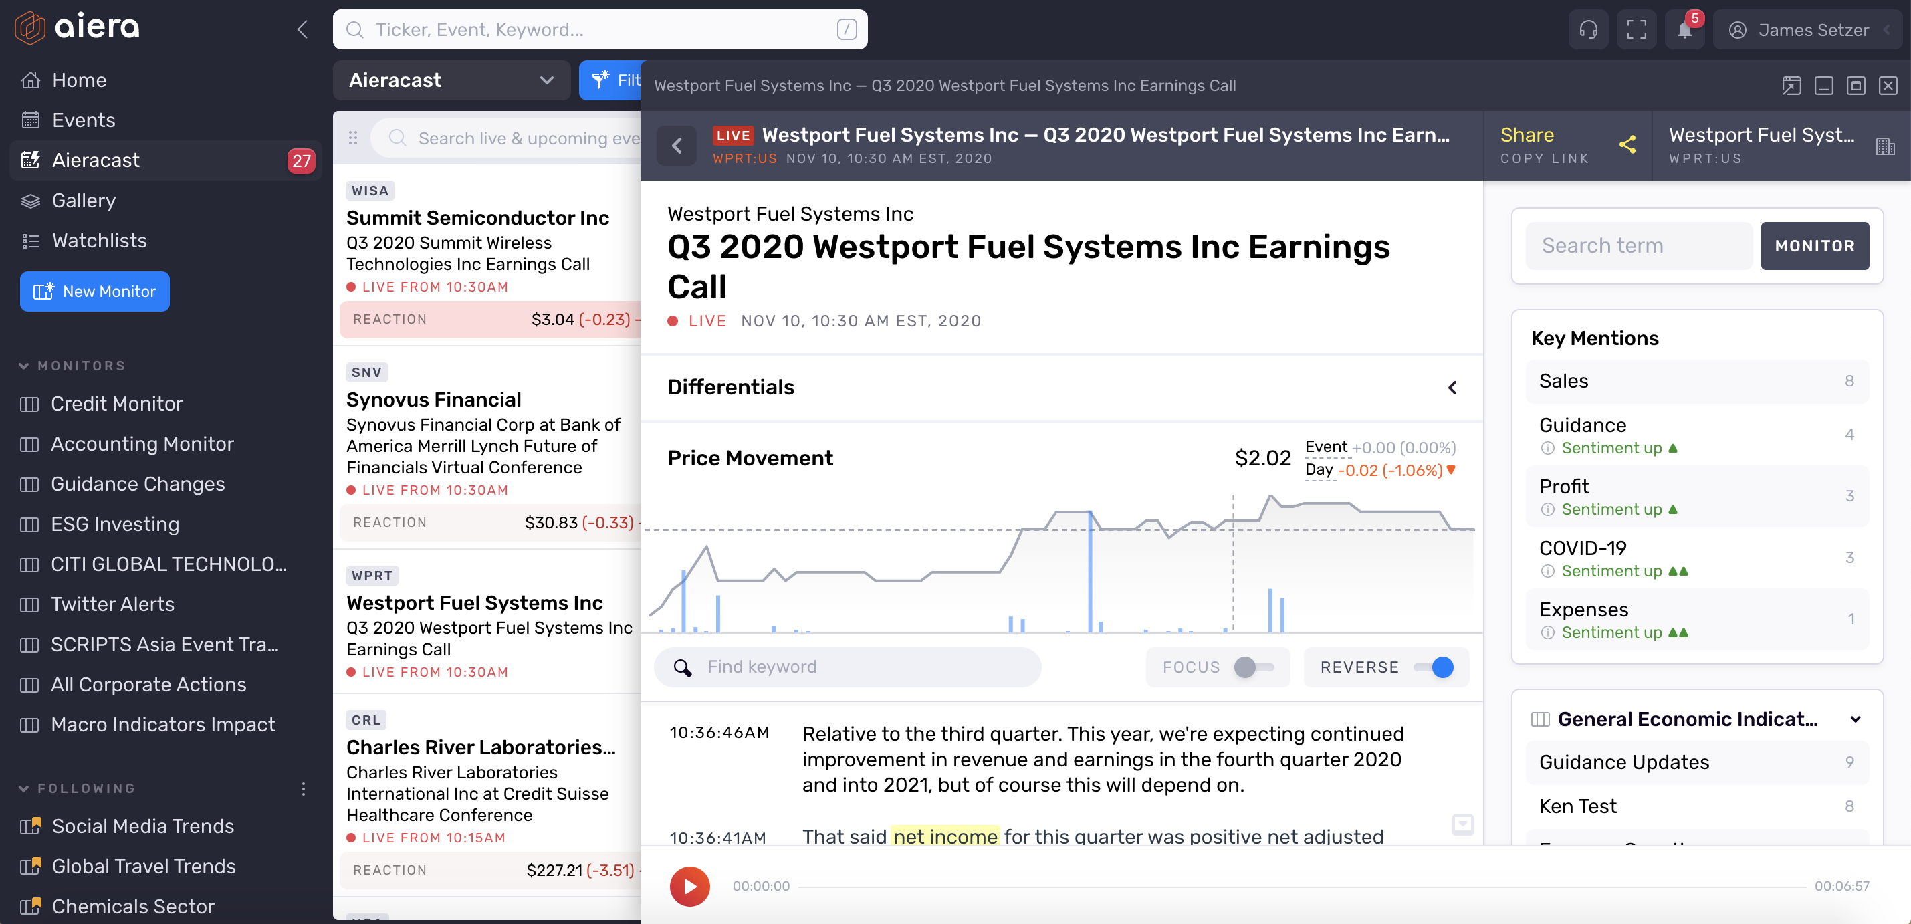Open notifications bell
This screenshot has height=924, width=1911.
[1685, 29]
